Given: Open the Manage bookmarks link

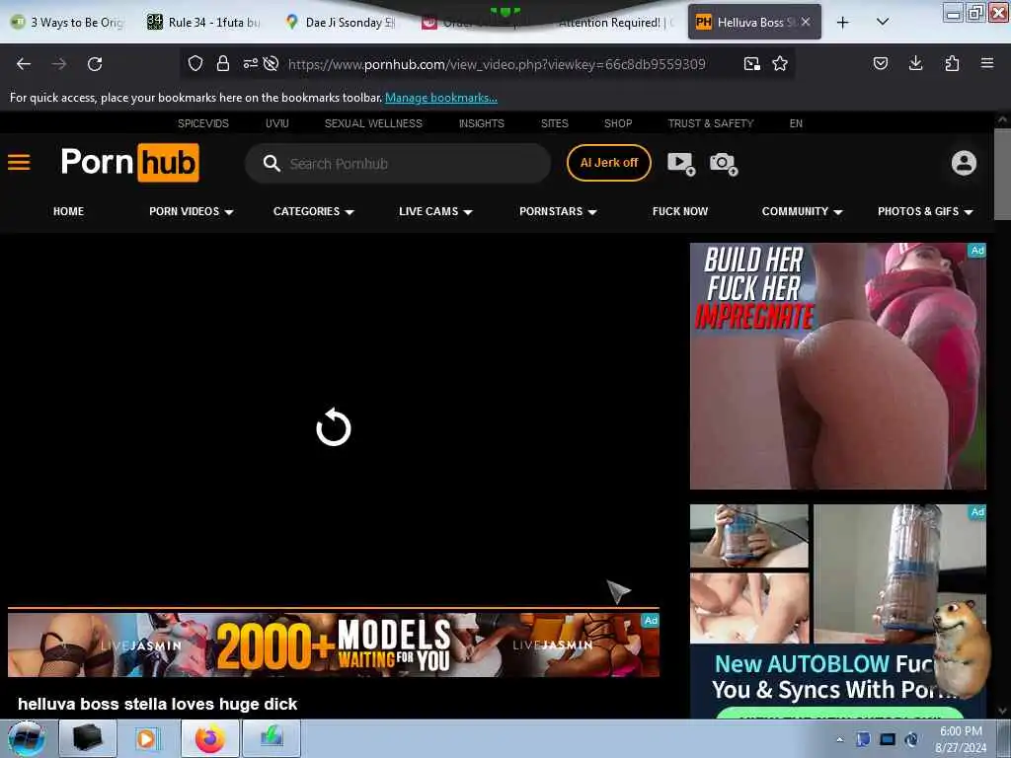Looking at the screenshot, I should coord(441,98).
